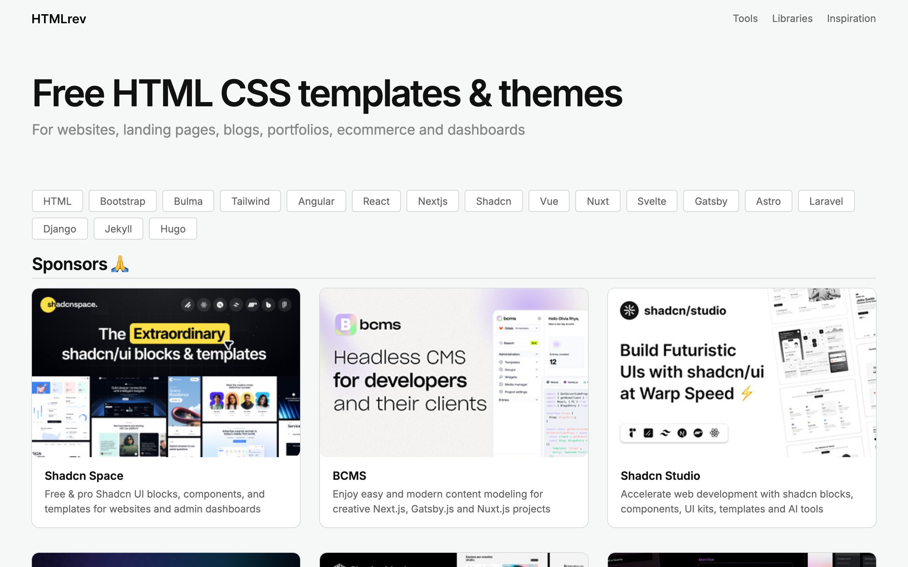Select the Bootstrap category tag
Image resolution: width=908 pixels, height=567 pixels.
pos(123,201)
